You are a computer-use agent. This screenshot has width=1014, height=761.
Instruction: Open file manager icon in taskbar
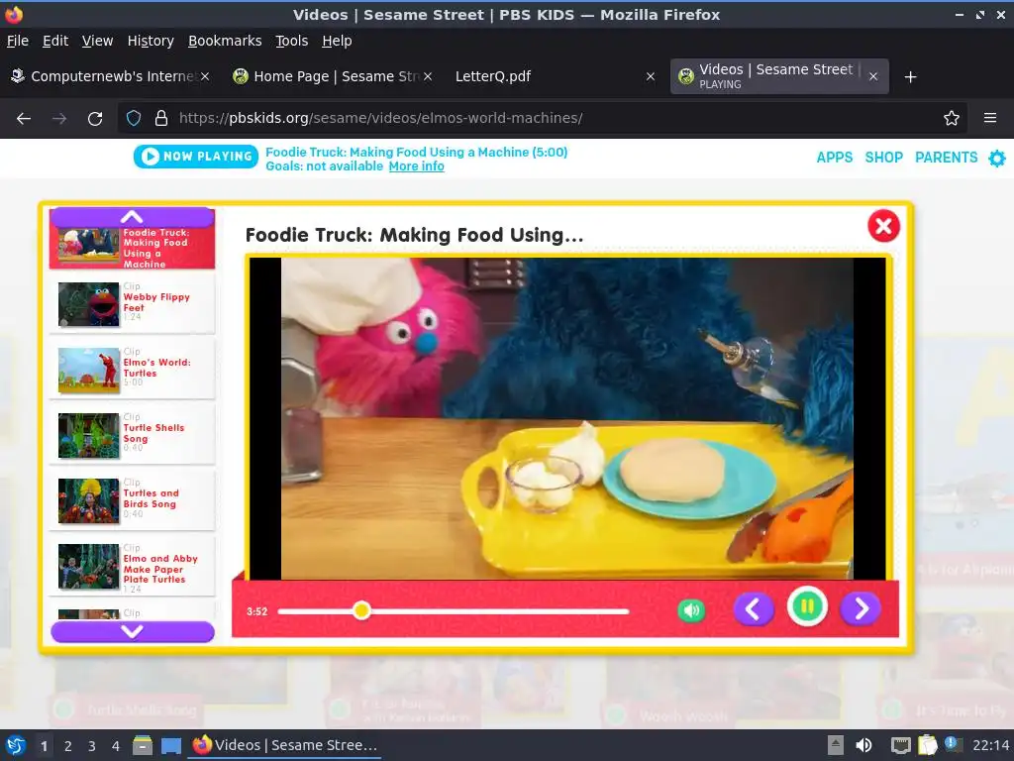coord(143,745)
